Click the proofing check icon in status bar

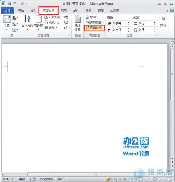pos(34,179)
